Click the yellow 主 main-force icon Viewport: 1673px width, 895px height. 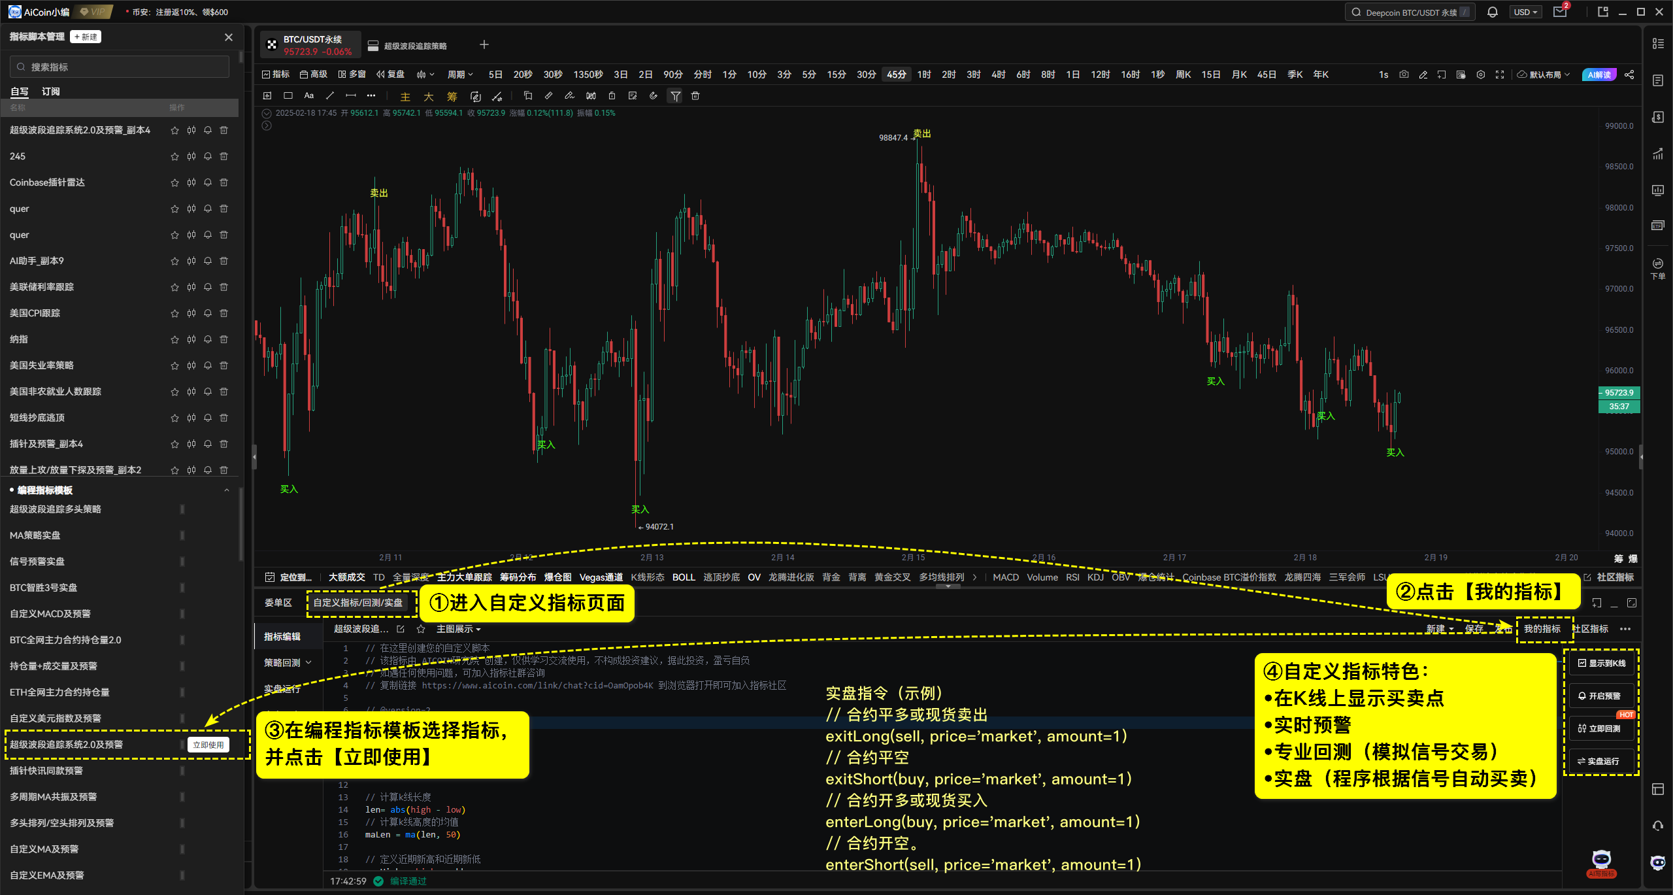pyautogui.click(x=405, y=97)
